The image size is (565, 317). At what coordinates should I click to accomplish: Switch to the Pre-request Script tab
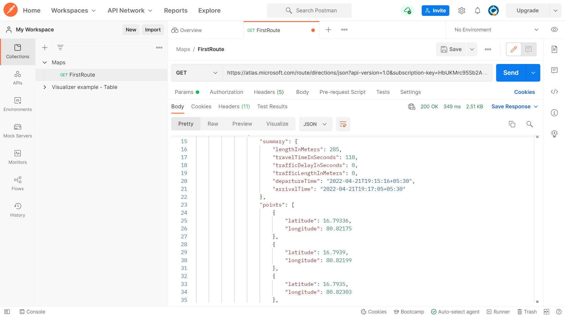(x=343, y=92)
